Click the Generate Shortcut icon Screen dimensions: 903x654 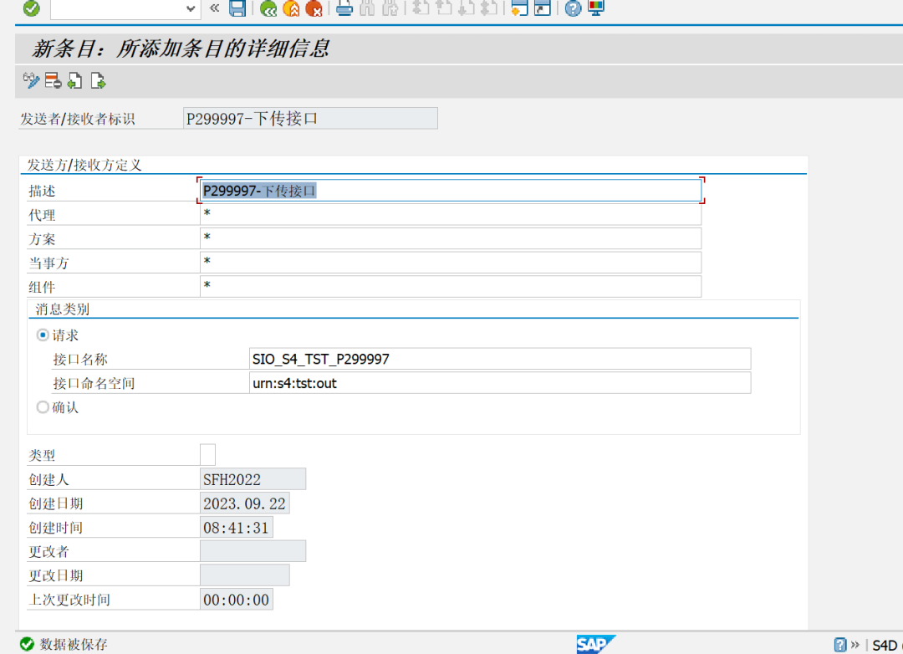click(543, 8)
